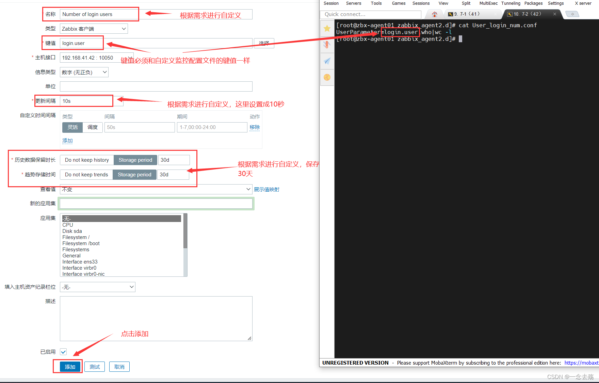Open the 类型 Zabbix 客户端 type dropdown
599x383 pixels.
tap(94, 29)
